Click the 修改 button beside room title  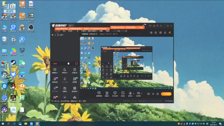click(108, 31)
